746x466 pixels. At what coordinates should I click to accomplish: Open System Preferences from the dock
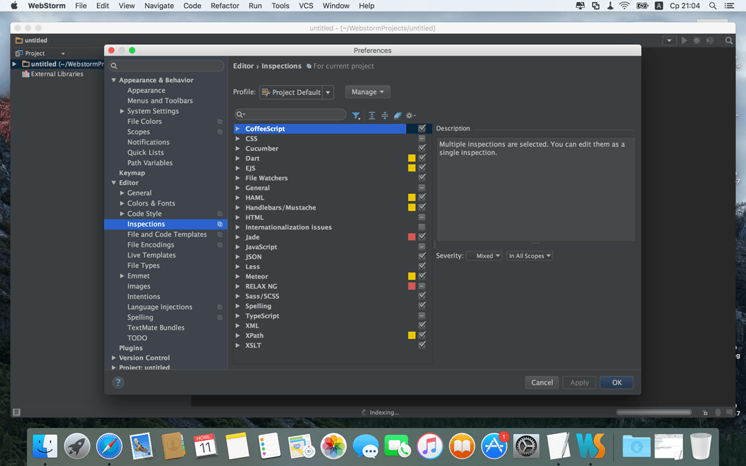point(526,446)
